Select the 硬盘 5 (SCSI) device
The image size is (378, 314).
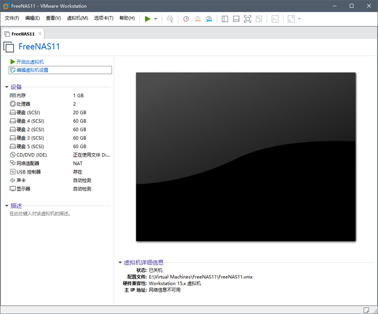pyautogui.click(x=59, y=147)
